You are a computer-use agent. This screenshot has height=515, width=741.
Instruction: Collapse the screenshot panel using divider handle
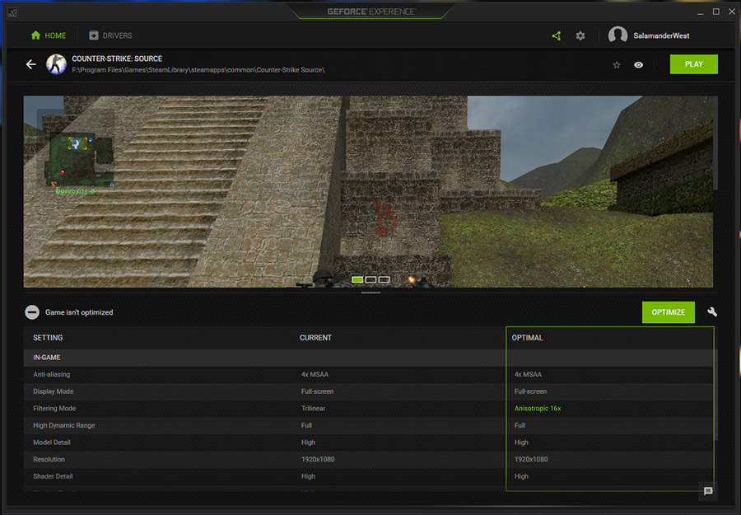tap(370, 293)
